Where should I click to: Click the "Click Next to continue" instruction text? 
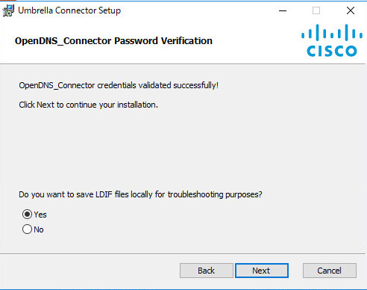[x=88, y=105]
